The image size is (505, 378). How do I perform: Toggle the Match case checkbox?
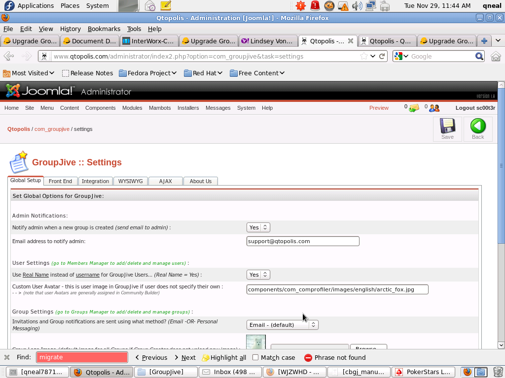255,357
